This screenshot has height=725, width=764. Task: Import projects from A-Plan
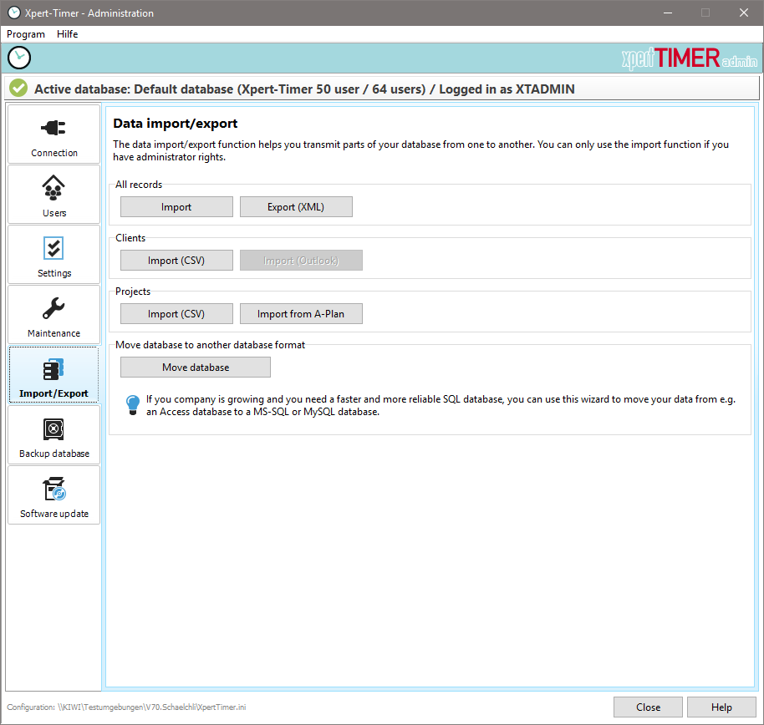(301, 313)
